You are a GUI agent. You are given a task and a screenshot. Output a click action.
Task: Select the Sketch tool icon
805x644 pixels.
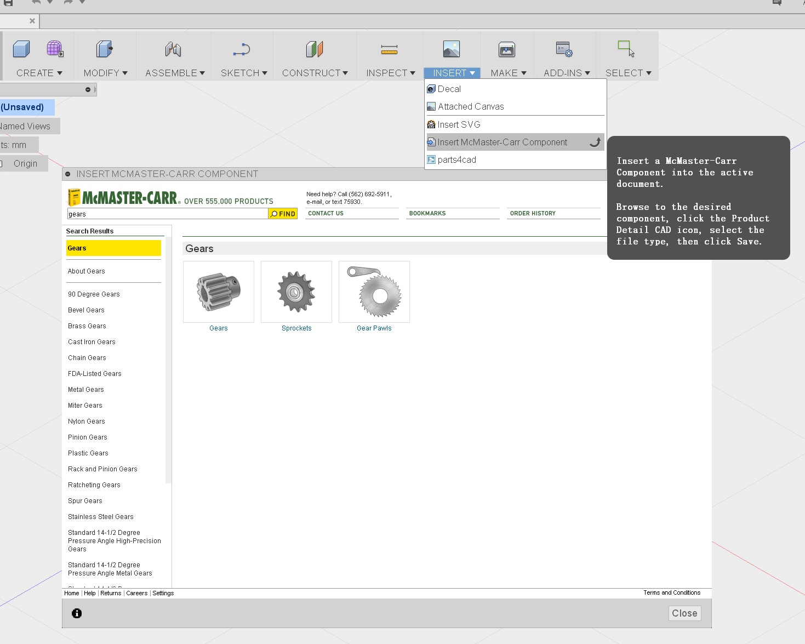[x=241, y=49]
